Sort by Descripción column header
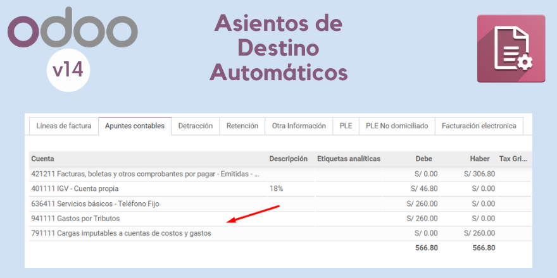 click(x=288, y=159)
